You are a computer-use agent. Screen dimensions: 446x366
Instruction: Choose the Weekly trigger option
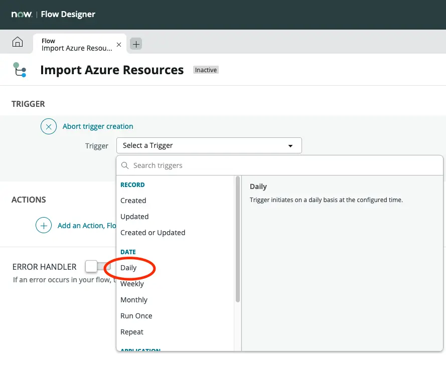(x=132, y=284)
